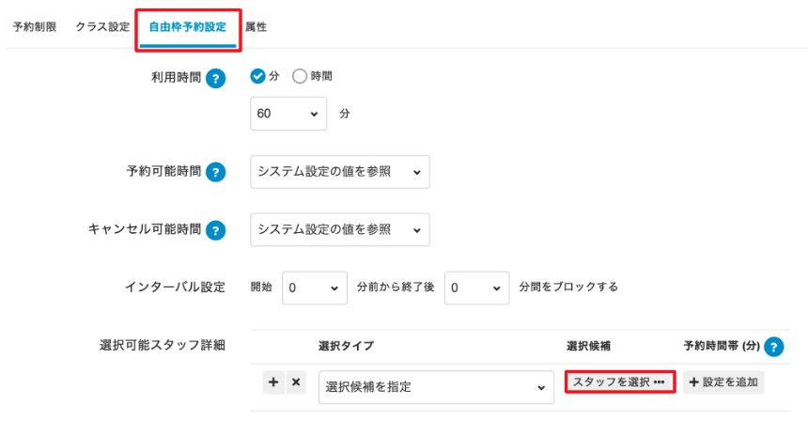Viewport: 808px width, 421px height.
Task: Switch to the 予約制限 tab
Action: point(35,27)
